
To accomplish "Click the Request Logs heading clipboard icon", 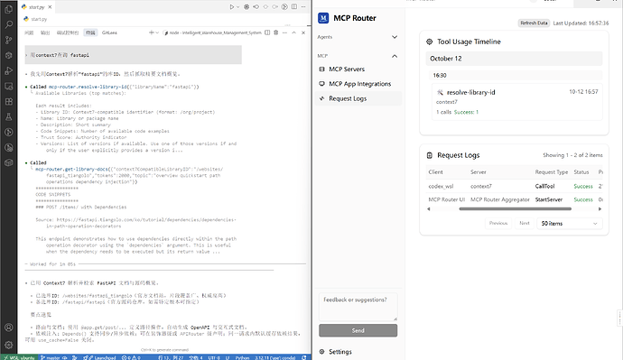I will click(x=429, y=155).
